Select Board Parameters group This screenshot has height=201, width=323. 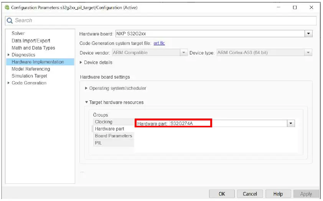(x=114, y=136)
